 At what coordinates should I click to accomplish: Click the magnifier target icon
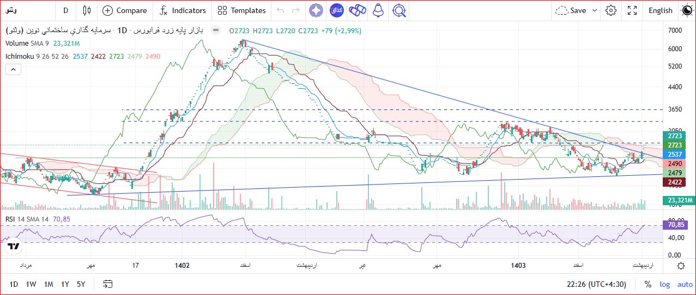[x=399, y=10]
